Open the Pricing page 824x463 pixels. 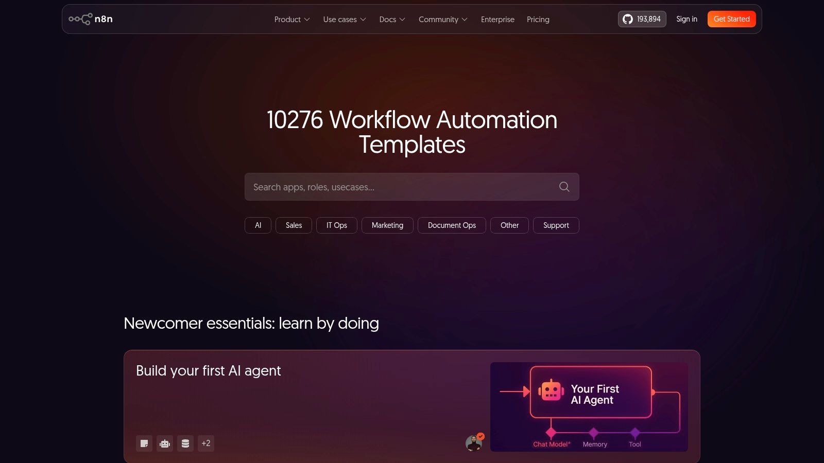(x=538, y=20)
